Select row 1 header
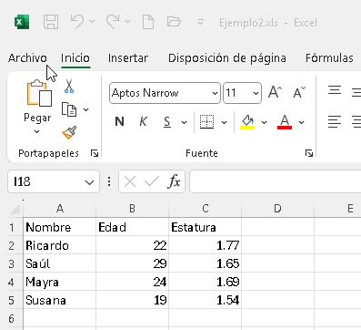 pos(12,227)
